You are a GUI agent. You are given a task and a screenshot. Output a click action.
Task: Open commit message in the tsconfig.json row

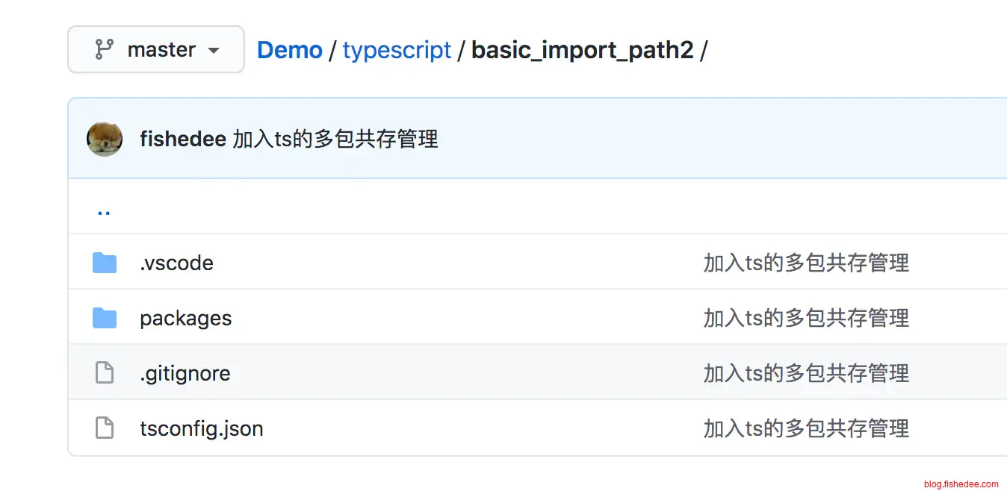coord(806,428)
